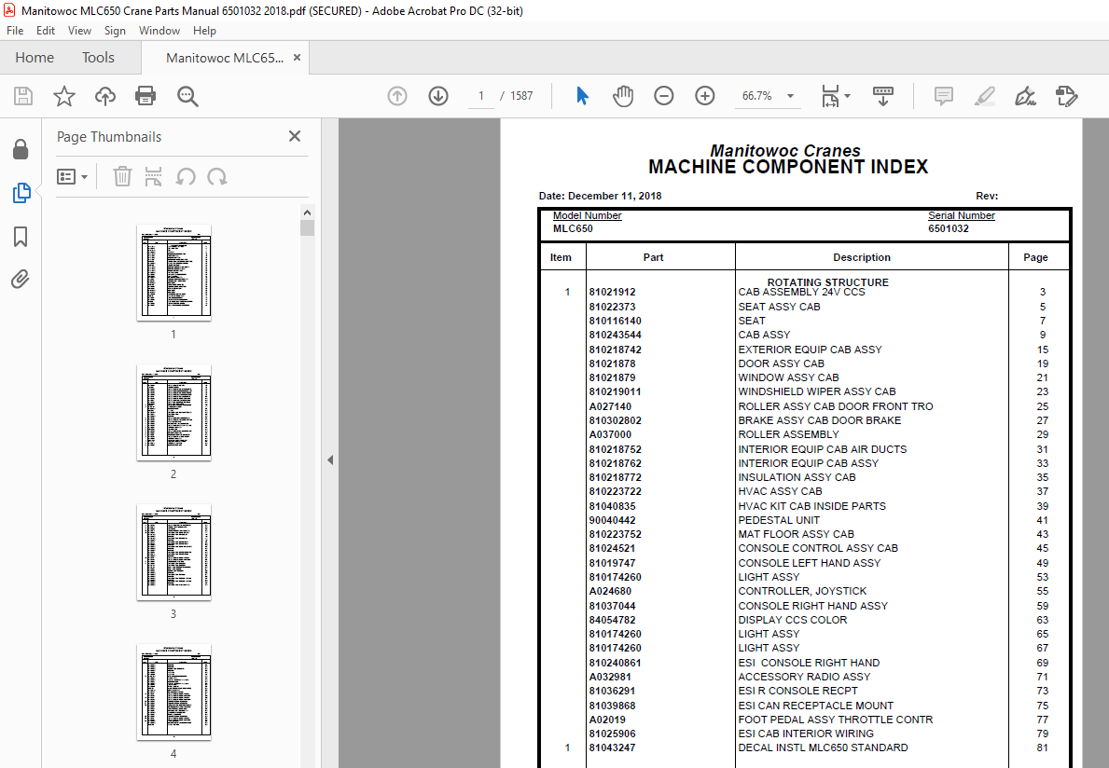Open the Bookmarks sidebar panel
The image size is (1109, 768).
[x=21, y=237]
